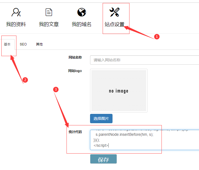Click the 统计代码 field label

75,132
